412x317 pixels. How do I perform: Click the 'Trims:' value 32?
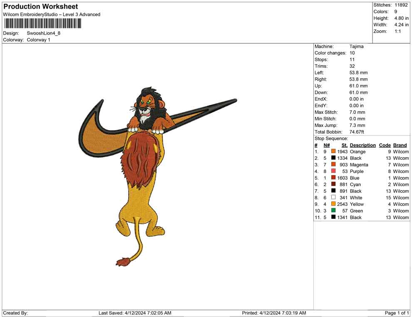tap(352, 66)
